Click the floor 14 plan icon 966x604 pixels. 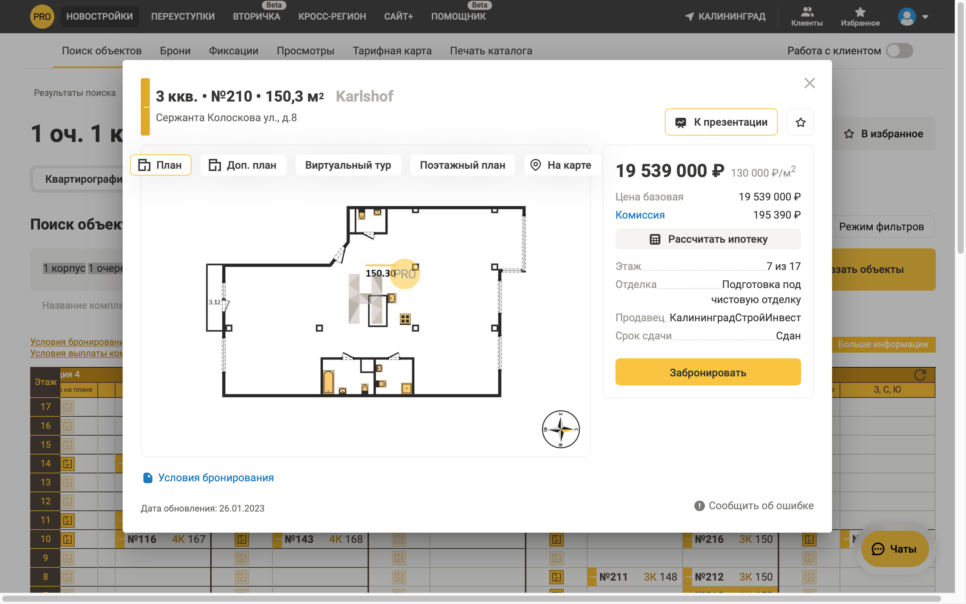click(x=68, y=464)
